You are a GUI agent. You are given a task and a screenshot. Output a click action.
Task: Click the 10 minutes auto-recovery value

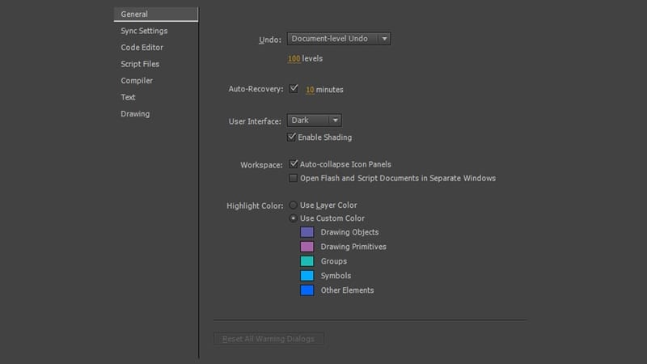(310, 90)
